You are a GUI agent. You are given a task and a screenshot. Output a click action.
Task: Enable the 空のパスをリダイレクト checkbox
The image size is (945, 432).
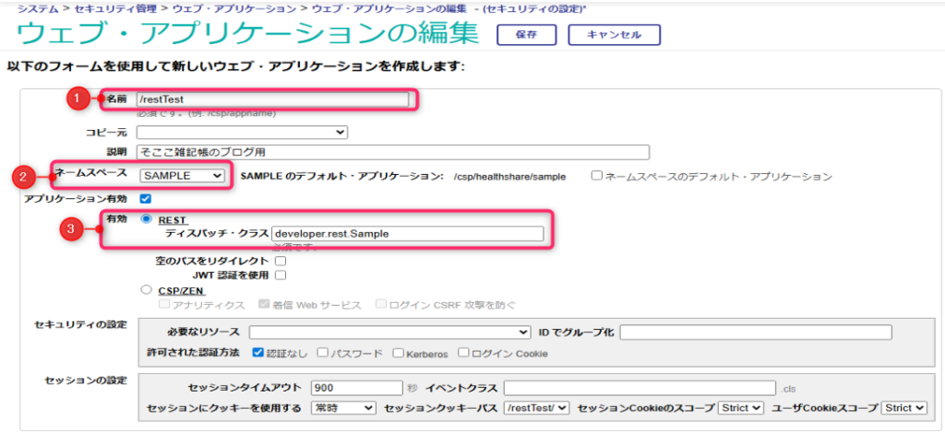click(x=281, y=261)
